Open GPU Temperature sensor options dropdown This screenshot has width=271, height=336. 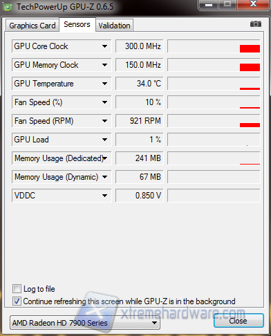pyautogui.click(x=104, y=84)
